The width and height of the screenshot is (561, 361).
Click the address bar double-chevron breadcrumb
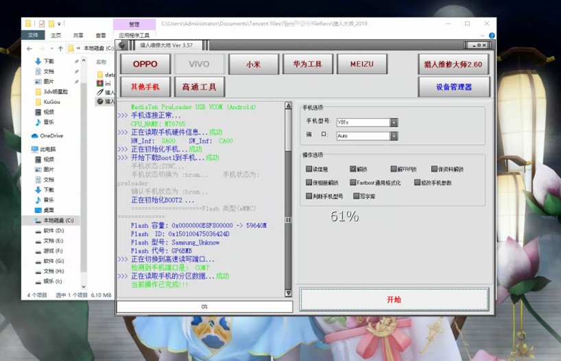tap(78, 48)
